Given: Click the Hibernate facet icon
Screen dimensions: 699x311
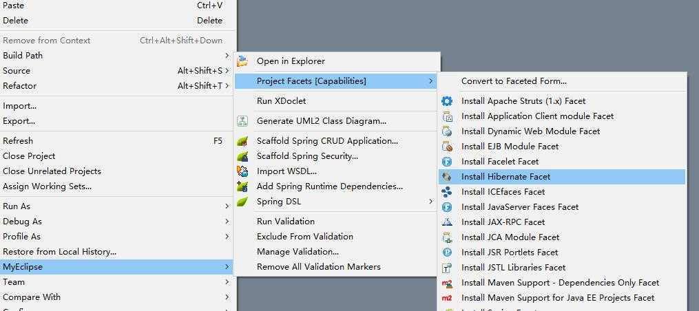Looking at the screenshot, I should [447, 177].
